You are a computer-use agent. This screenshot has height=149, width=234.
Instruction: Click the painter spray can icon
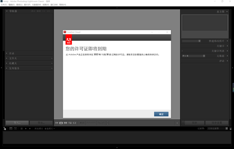(5, 129)
